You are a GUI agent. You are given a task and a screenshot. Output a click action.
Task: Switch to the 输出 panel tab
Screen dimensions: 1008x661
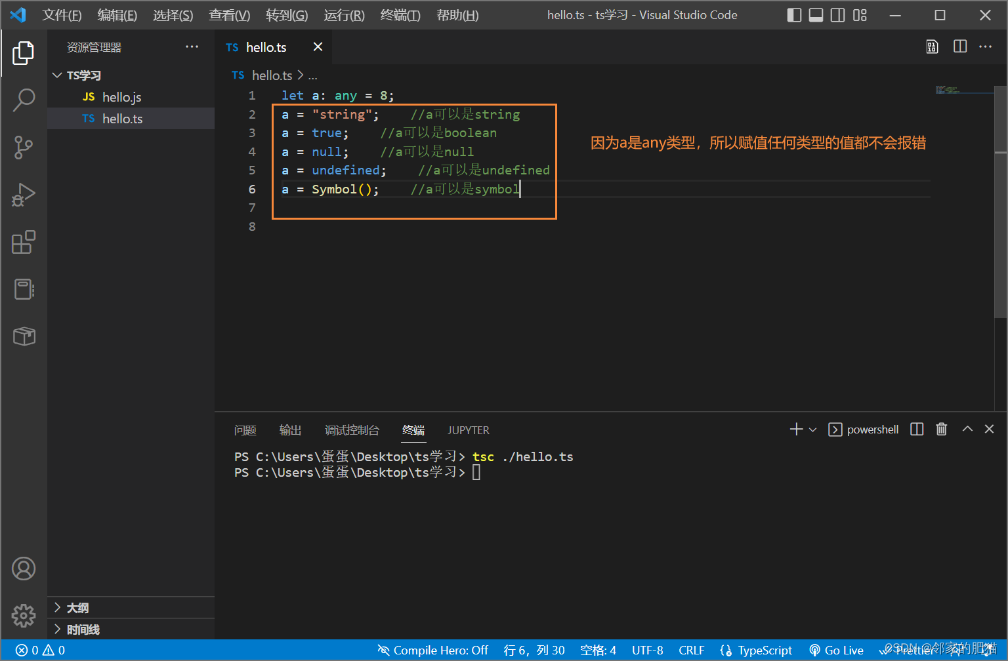pyautogui.click(x=291, y=430)
